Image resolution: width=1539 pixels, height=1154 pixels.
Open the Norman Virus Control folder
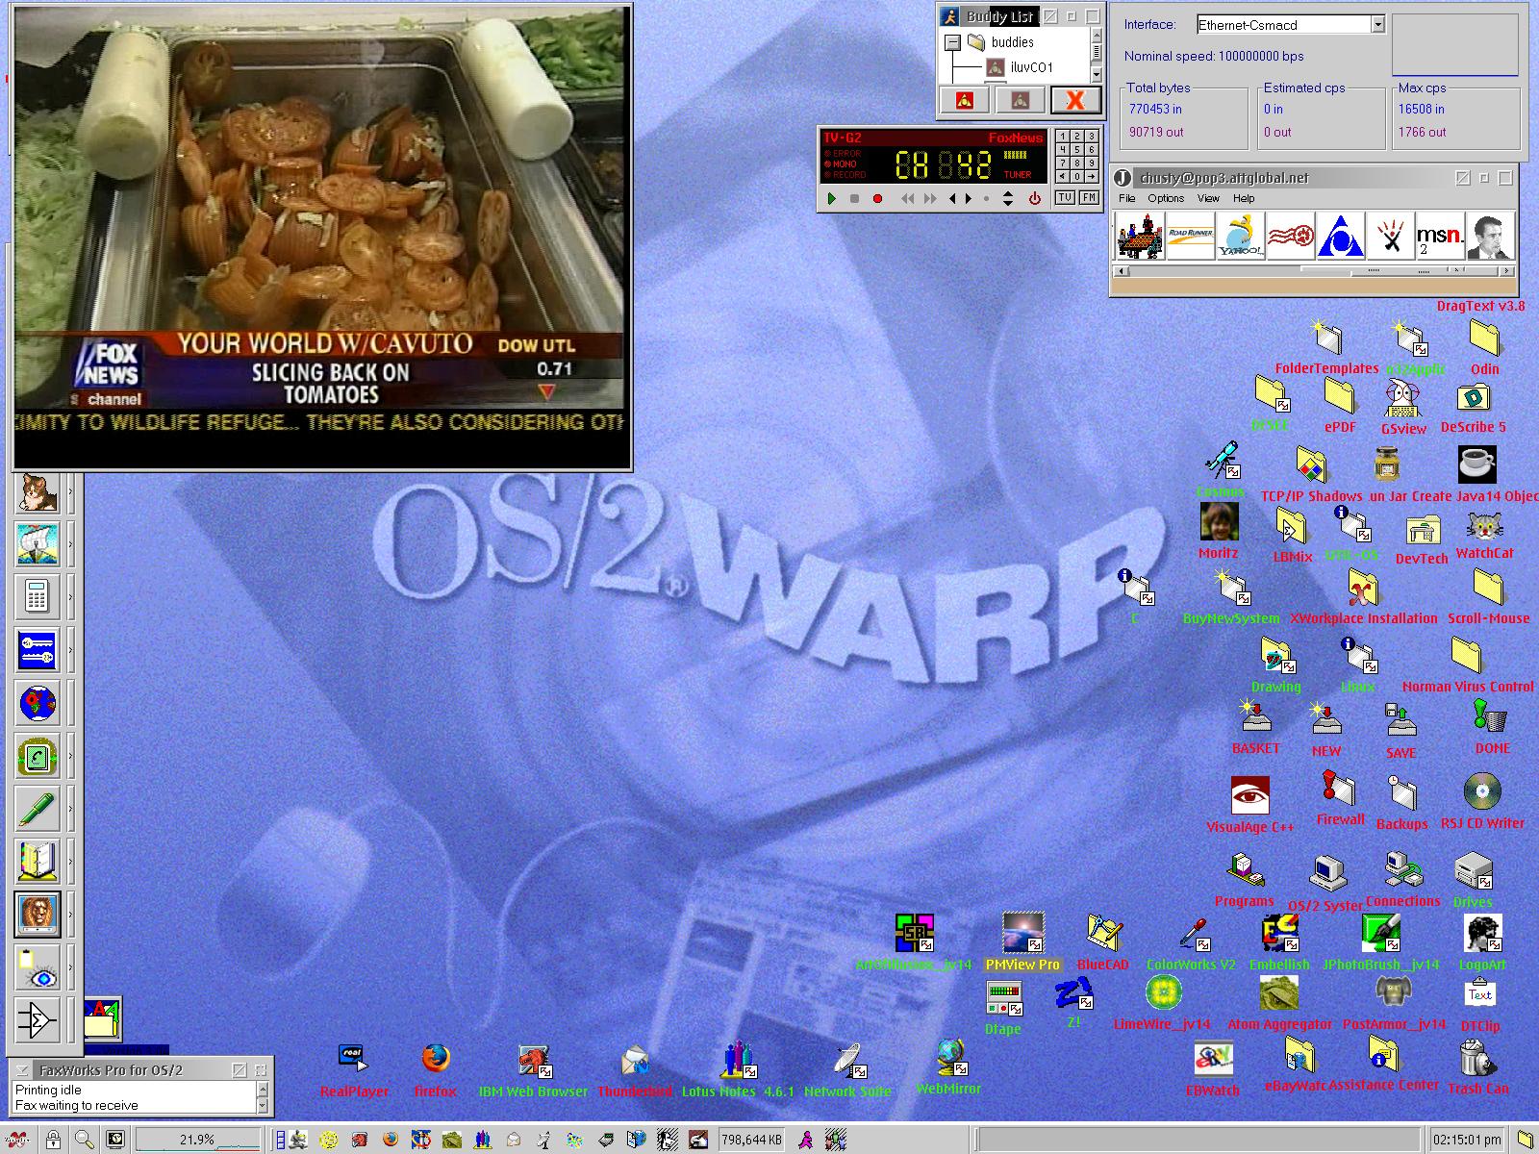tap(1468, 656)
